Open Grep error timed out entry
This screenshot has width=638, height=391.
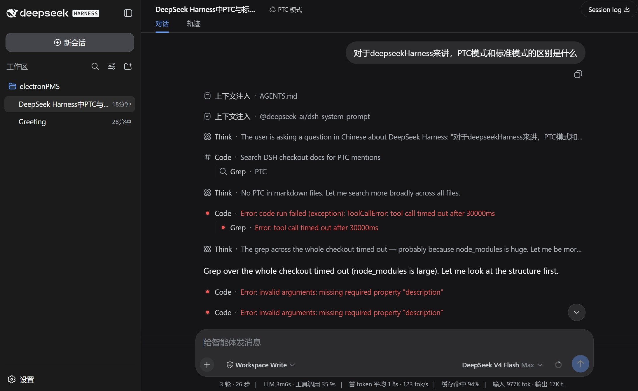[x=299, y=228]
